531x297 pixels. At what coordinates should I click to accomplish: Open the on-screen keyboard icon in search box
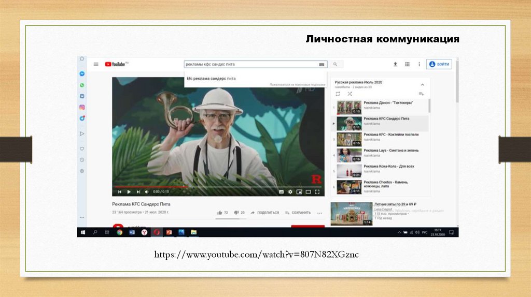coord(322,64)
